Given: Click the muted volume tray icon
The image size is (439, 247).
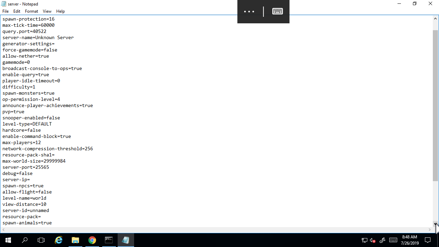Looking at the screenshot, I should [x=373, y=240].
